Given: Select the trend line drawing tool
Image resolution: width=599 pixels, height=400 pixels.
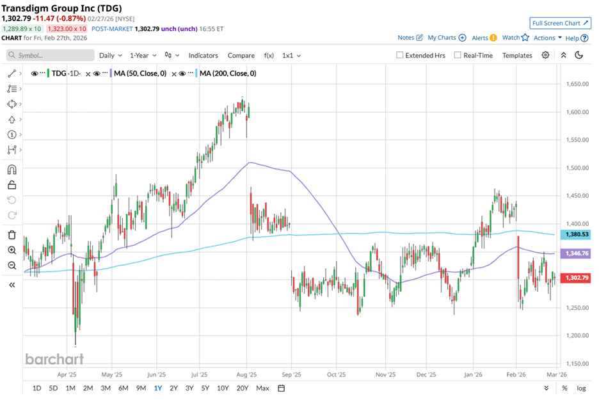Looking at the screenshot, I should (x=12, y=74).
